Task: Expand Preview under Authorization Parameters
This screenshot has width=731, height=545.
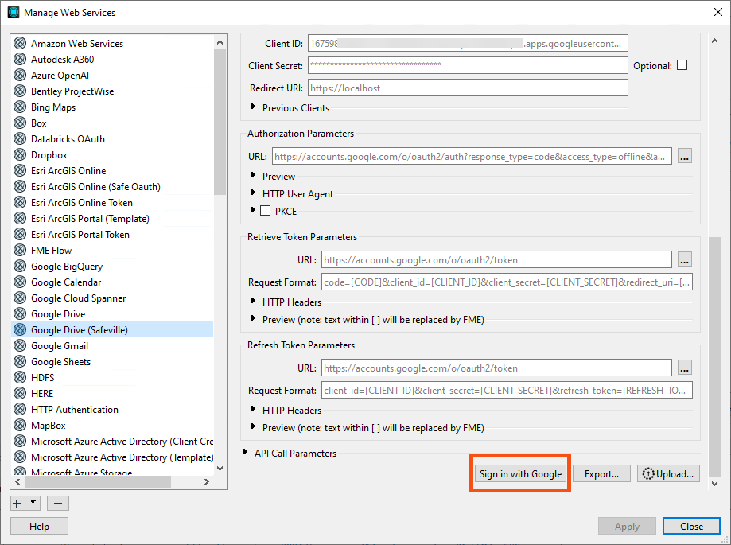Action: click(253, 175)
